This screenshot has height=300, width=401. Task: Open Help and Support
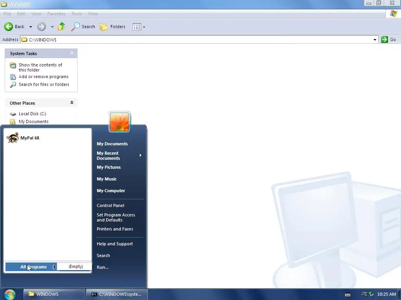pos(115,244)
